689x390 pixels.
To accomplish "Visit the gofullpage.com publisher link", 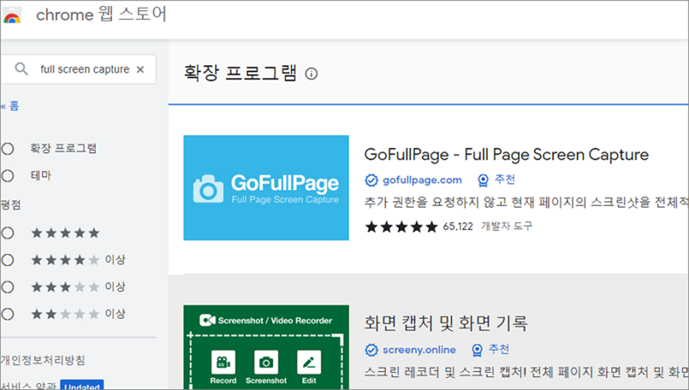I will tap(422, 180).
